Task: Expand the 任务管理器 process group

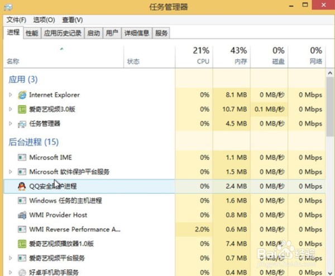Action: (10, 123)
